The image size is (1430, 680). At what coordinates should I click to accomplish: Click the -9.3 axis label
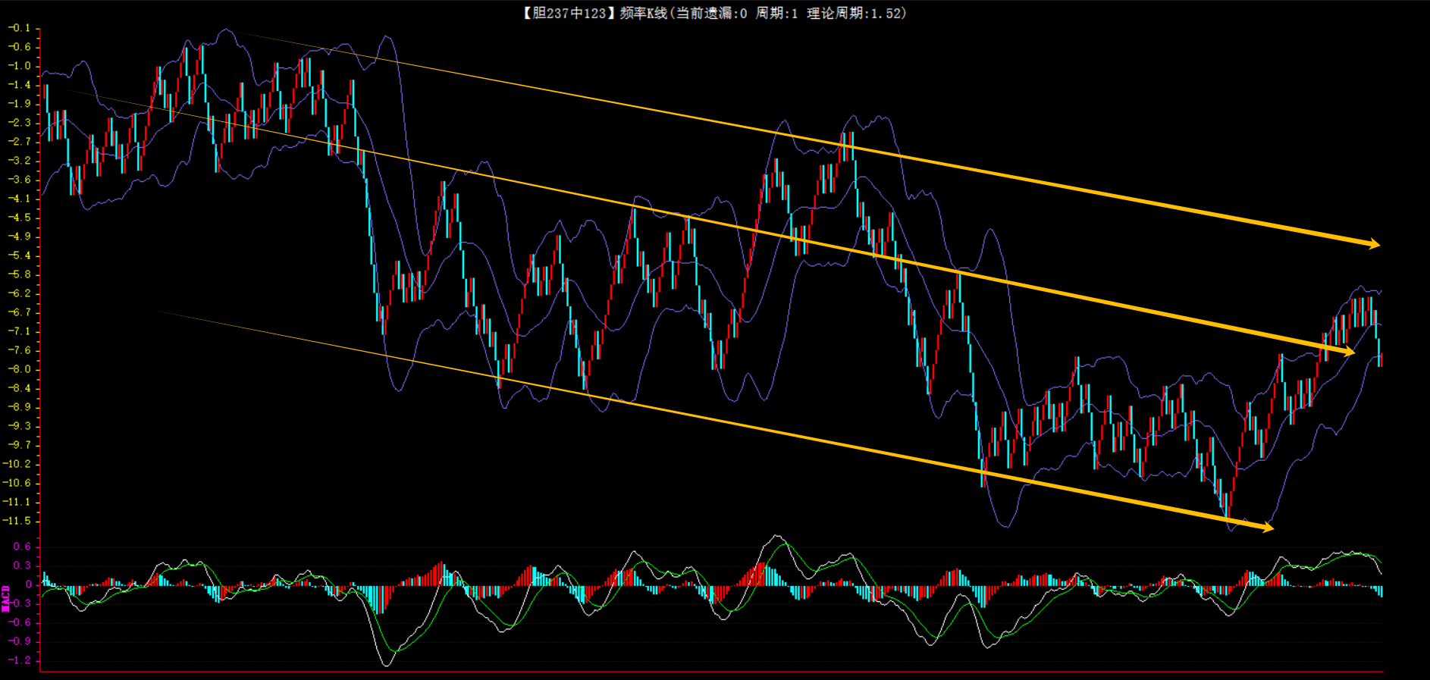tap(19, 426)
